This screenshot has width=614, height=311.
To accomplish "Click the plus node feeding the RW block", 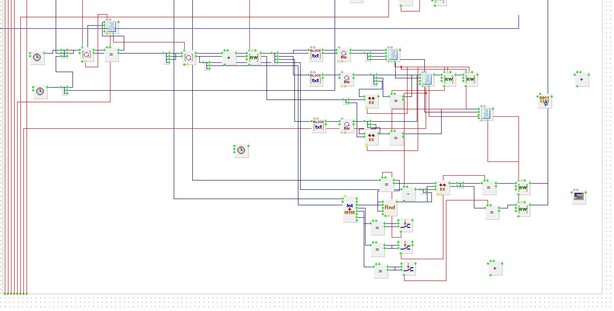I will [229, 58].
